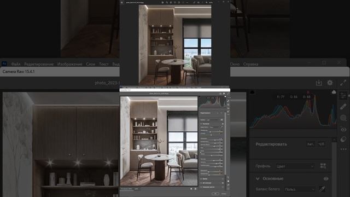Open the Слои menu in background Photoshop
350x197 pixels.
coord(91,64)
